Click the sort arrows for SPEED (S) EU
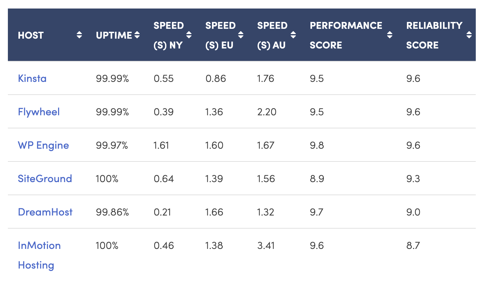 (241, 35)
